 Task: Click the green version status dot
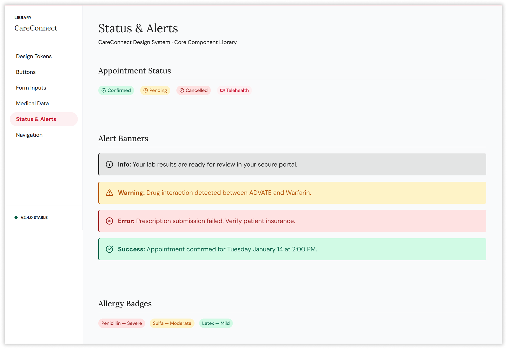pos(16,218)
